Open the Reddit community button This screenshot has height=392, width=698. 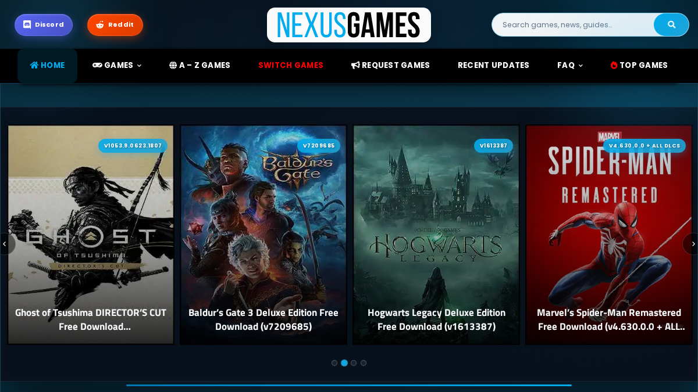[115, 25]
